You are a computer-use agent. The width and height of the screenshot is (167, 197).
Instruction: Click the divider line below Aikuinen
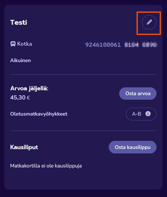(83, 74)
